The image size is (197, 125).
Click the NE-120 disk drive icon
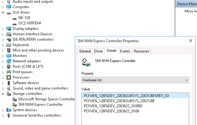tap(14, 18)
